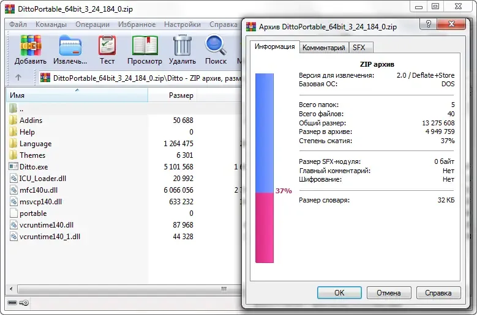Switch to the SFX tab
Viewport: 477px width, 315px height.
click(x=361, y=48)
